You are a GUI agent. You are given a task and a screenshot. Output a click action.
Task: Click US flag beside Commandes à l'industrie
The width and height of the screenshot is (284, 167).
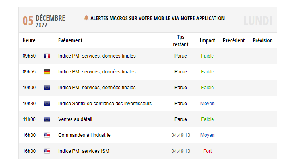pos(47,135)
